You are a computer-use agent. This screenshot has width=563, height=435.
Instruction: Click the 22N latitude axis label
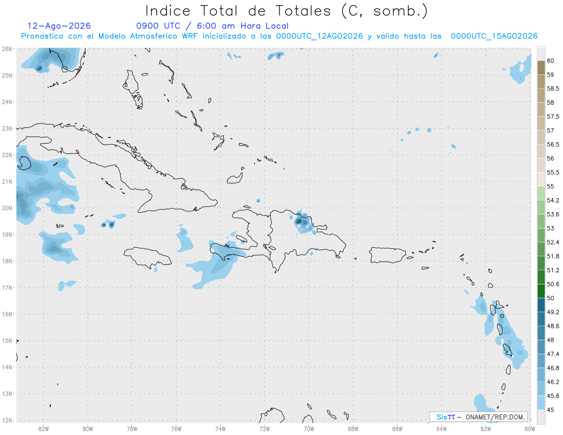7,155
